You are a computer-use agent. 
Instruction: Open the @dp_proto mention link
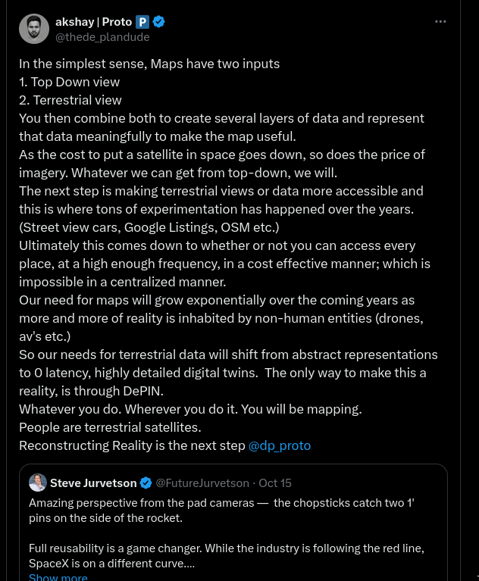(x=280, y=445)
